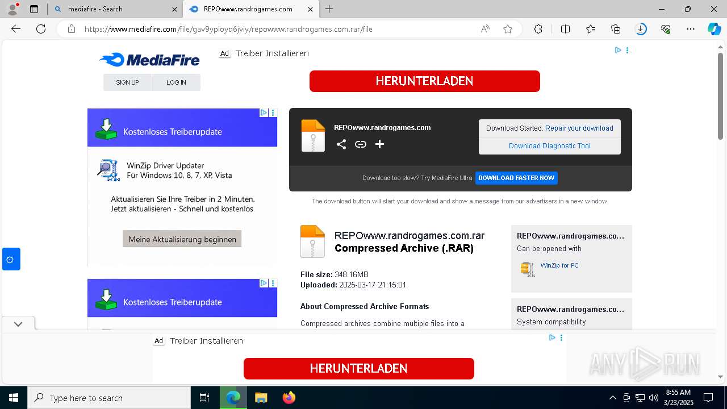727x409 pixels.
Task: Click the blue floating widget on left edge
Action: coord(11,260)
